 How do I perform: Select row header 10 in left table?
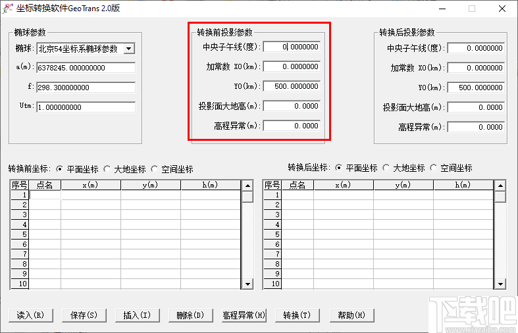(x=20, y=284)
